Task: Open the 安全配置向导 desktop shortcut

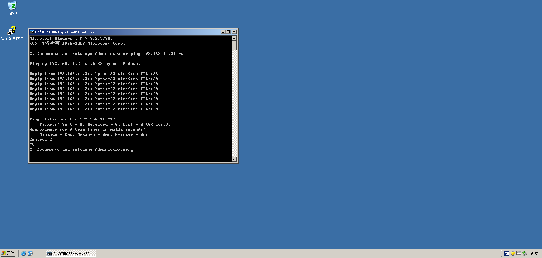Action: click(12, 31)
